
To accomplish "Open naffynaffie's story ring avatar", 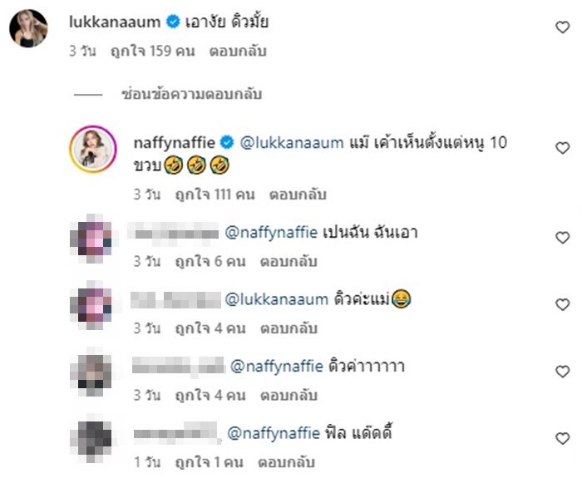I will (x=93, y=149).
